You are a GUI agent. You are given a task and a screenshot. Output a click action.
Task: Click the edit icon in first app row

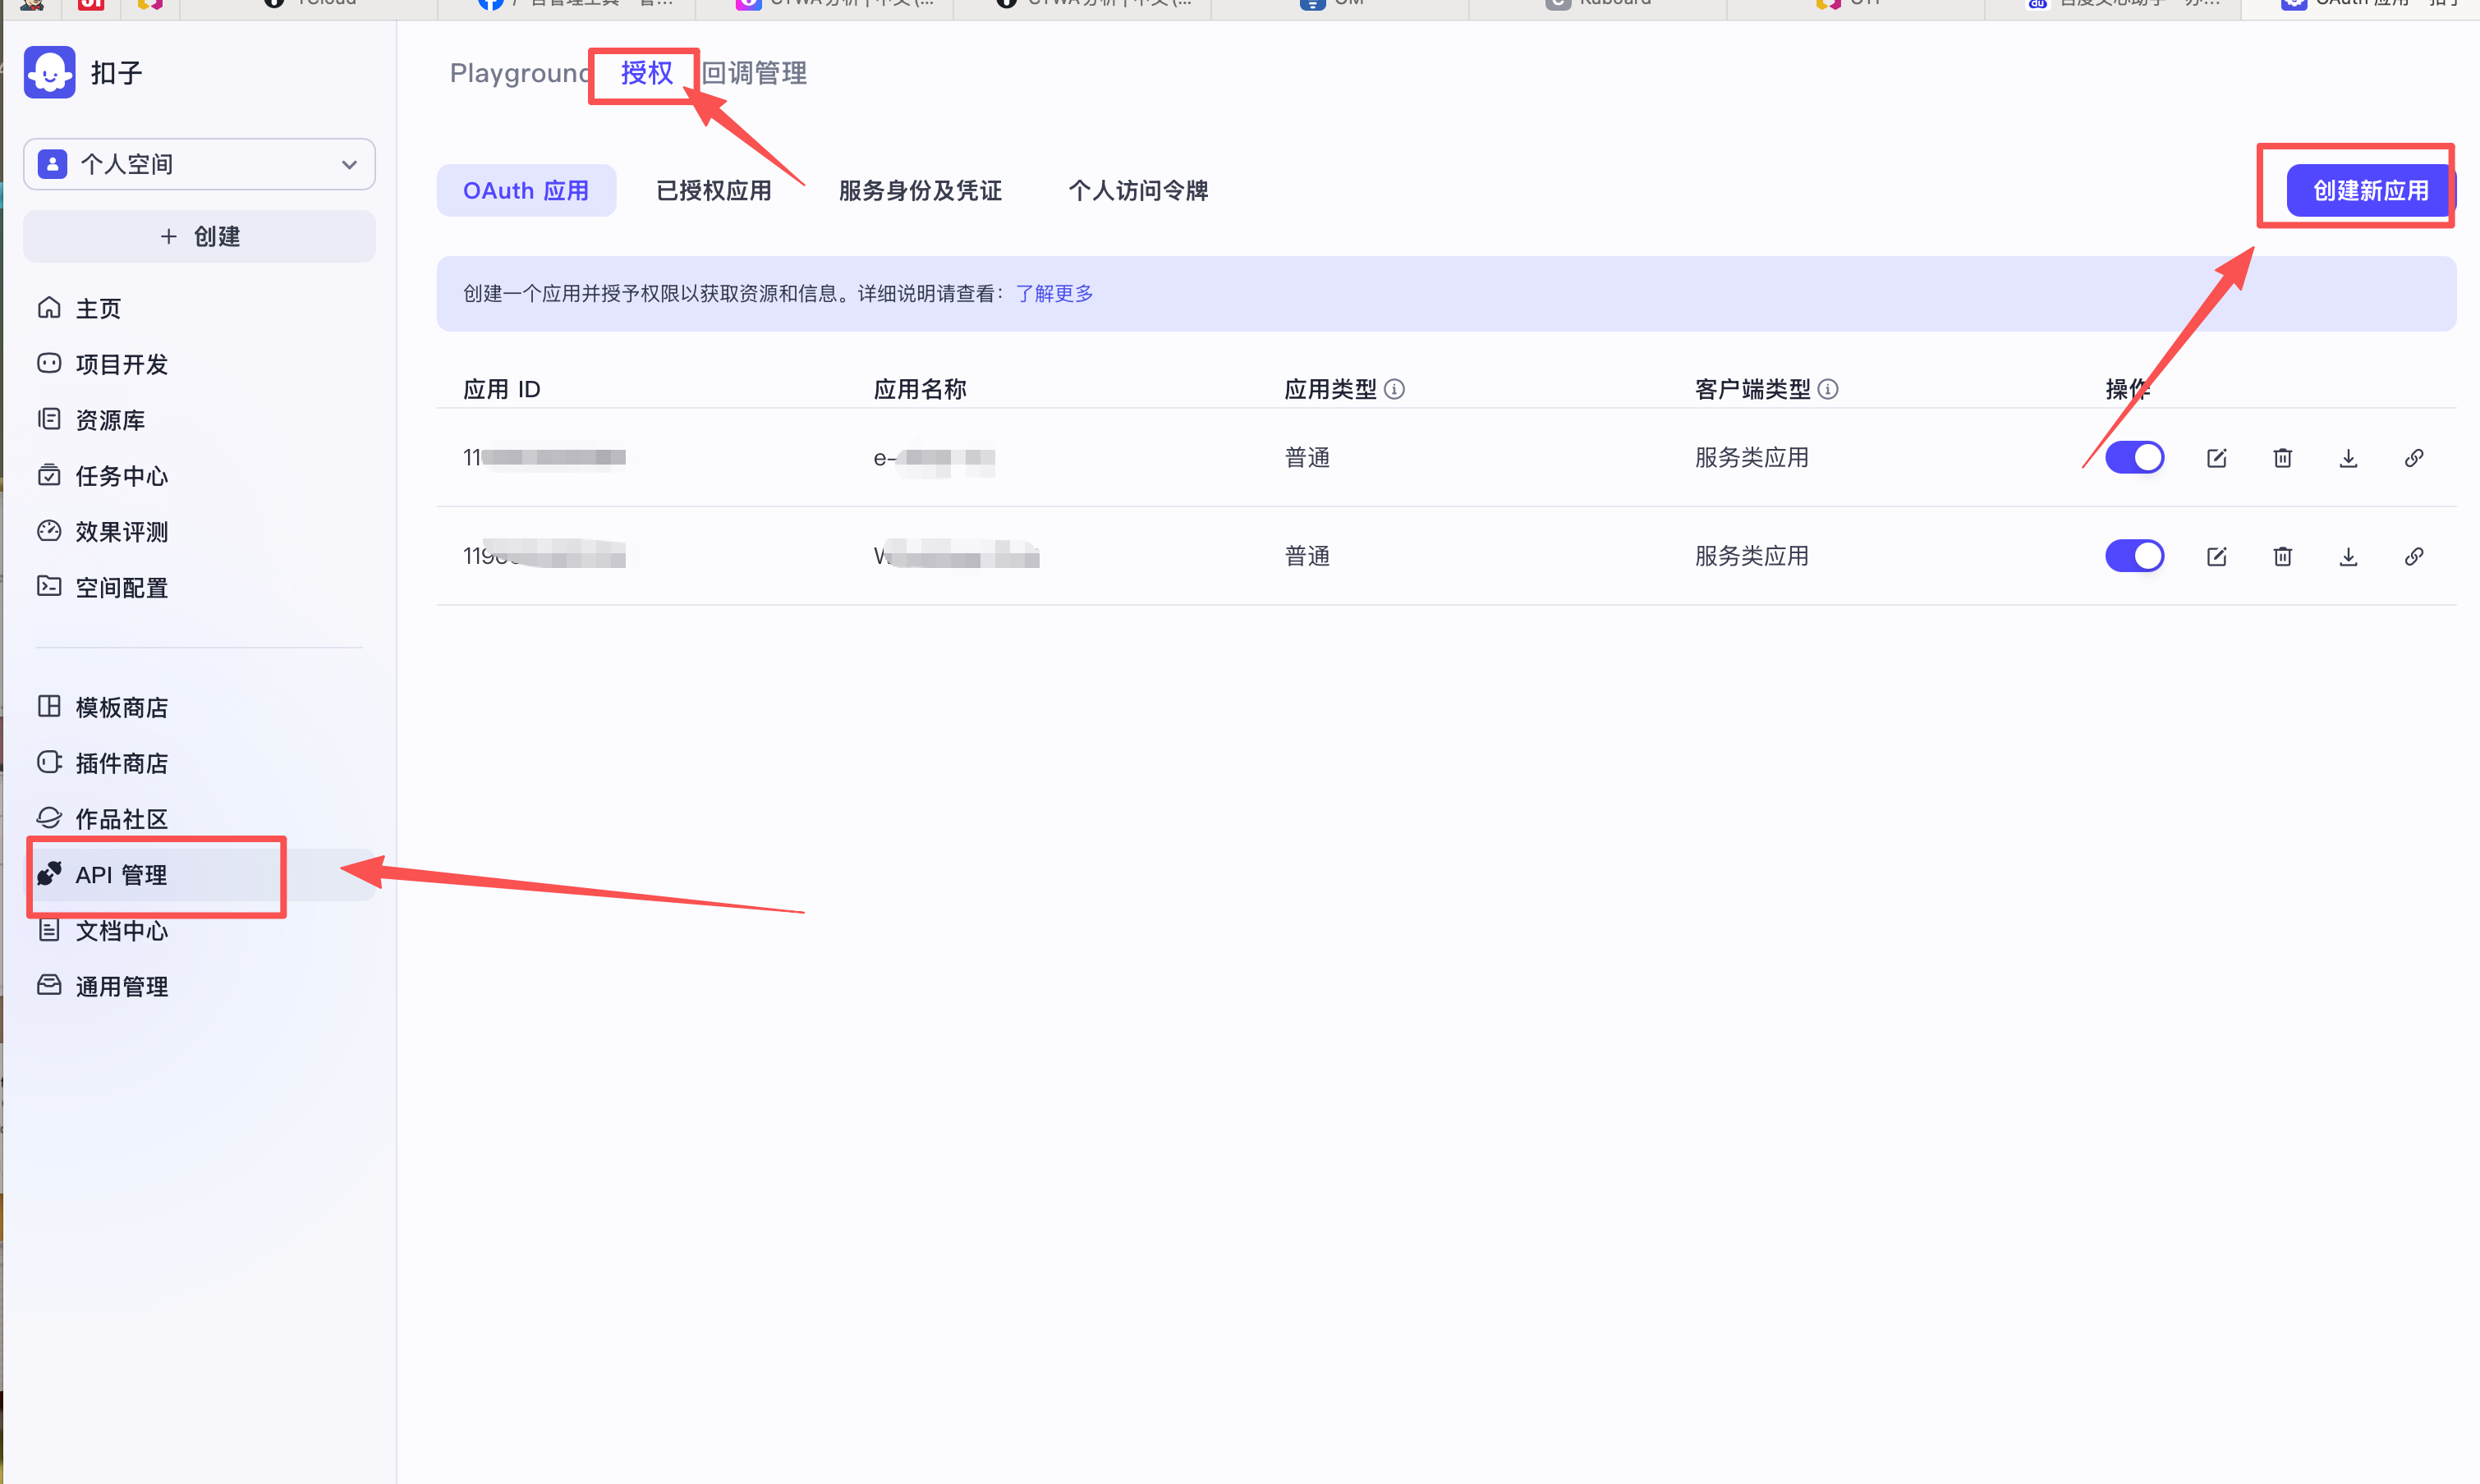[x=2216, y=458]
